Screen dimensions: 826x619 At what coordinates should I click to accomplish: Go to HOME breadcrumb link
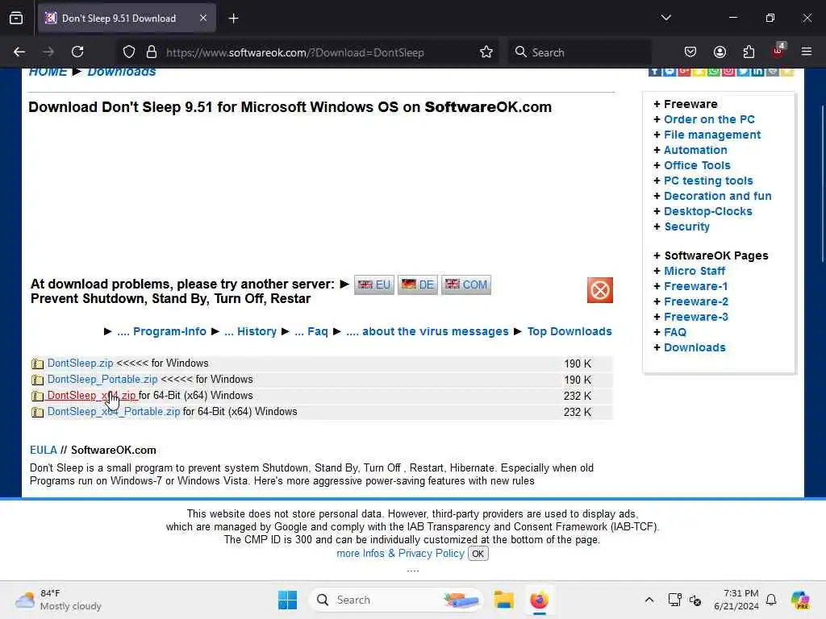coord(48,72)
